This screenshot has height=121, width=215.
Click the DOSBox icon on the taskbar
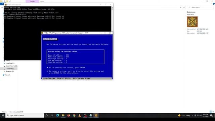tap(96, 115)
